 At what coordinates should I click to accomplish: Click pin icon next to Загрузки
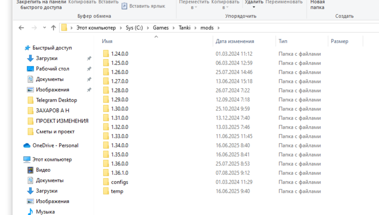[x=89, y=58]
